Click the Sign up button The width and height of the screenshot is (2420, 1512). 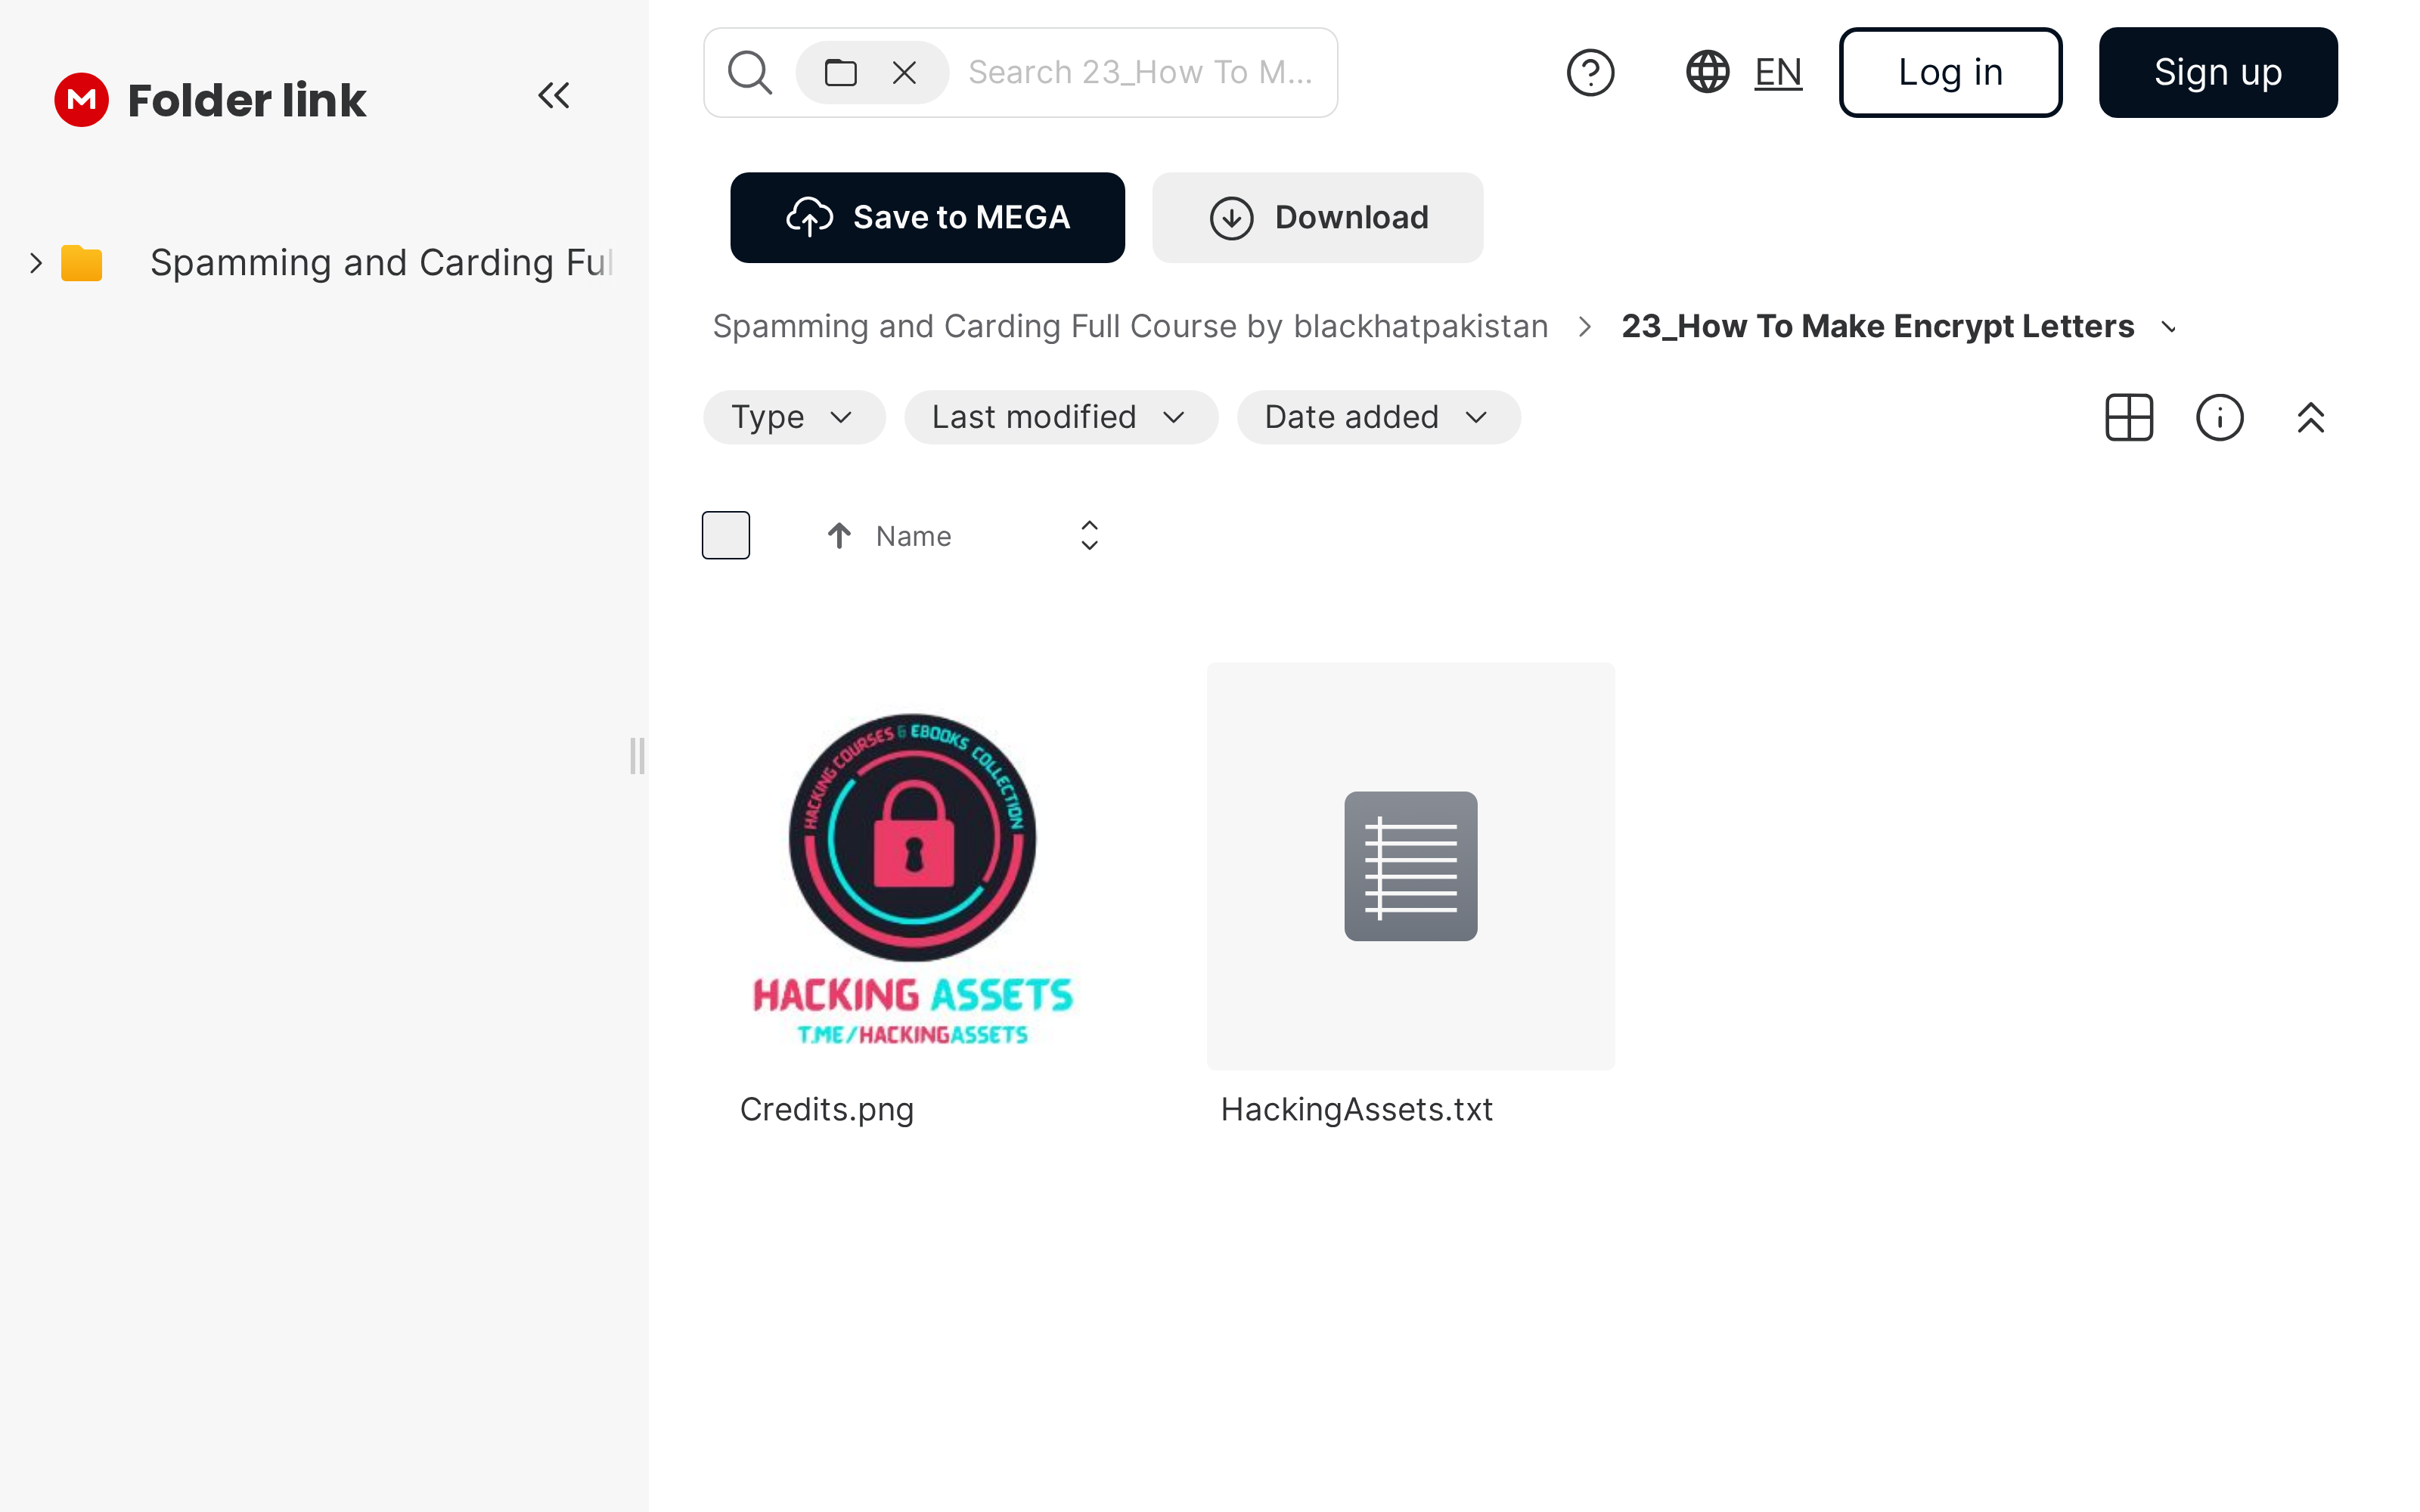(x=2218, y=73)
